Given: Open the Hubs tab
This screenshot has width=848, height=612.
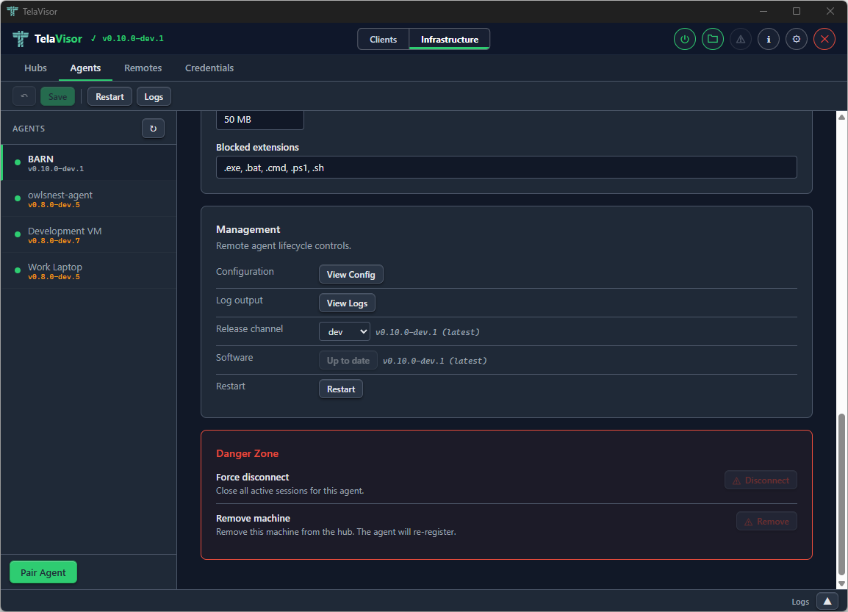Looking at the screenshot, I should (x=35, y=68).
